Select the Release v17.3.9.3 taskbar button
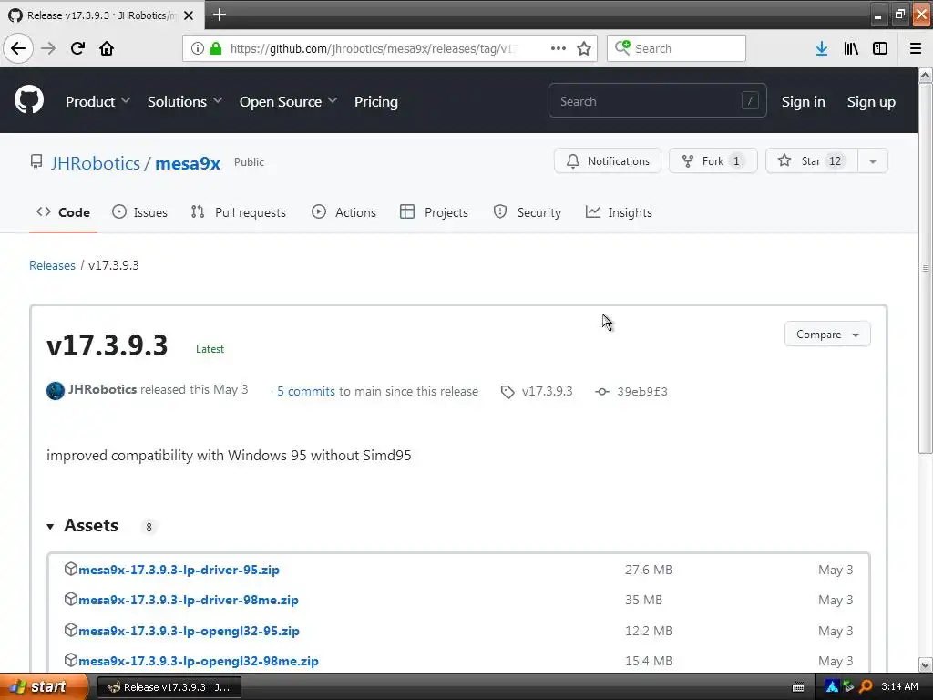The height and width of the screenshot is (700, 933). (x=169, y=687)
